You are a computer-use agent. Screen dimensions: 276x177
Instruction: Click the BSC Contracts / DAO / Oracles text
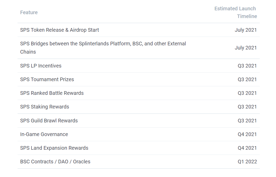tap(55, 162)
